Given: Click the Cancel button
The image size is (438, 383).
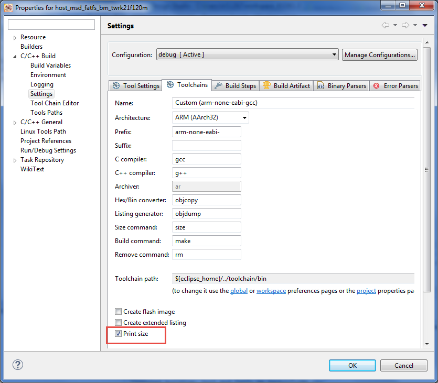Looking at the screenshot, I should 403,365.
